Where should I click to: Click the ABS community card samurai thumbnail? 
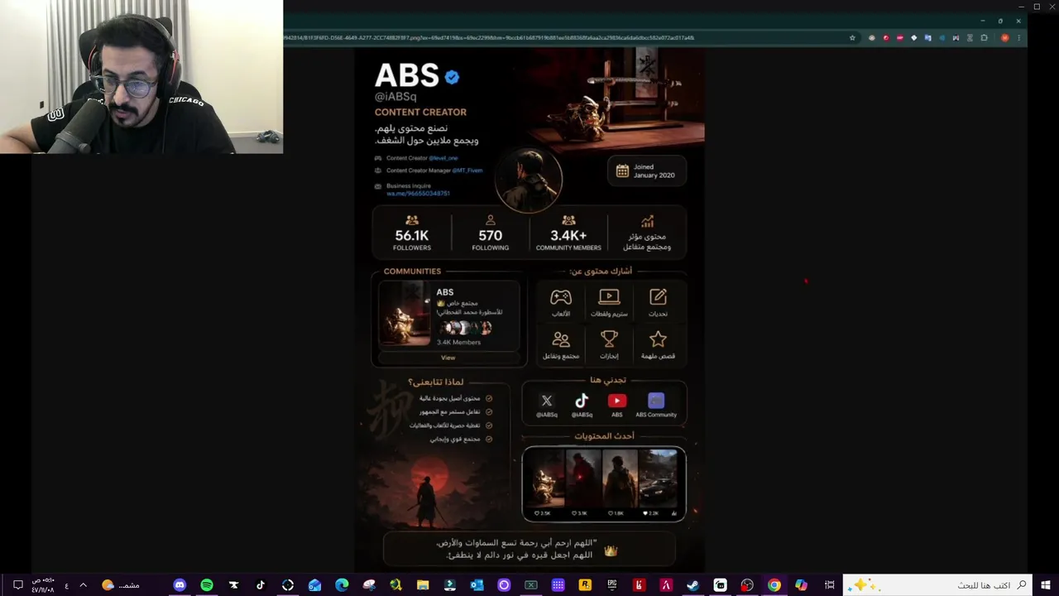tap(406, 315)
